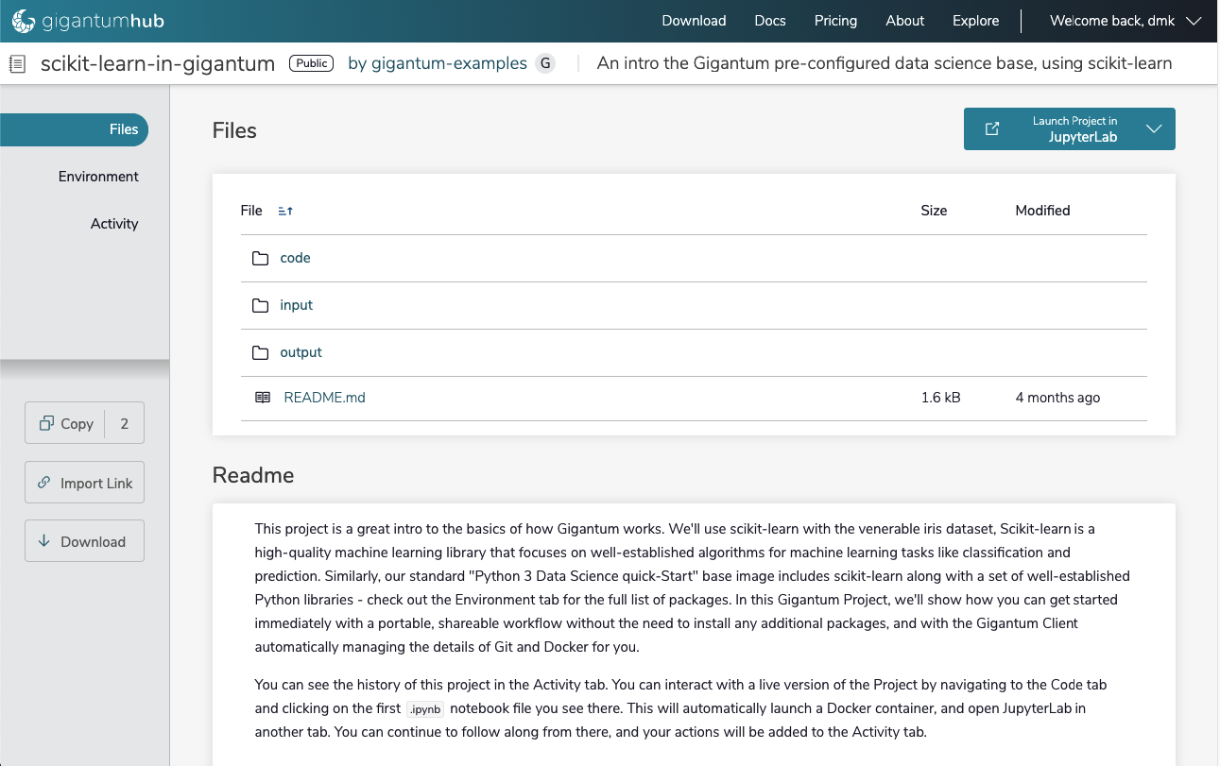Click the file sort order icon
The width and height of the screenshot is (1220, 766).
point(285,211)
